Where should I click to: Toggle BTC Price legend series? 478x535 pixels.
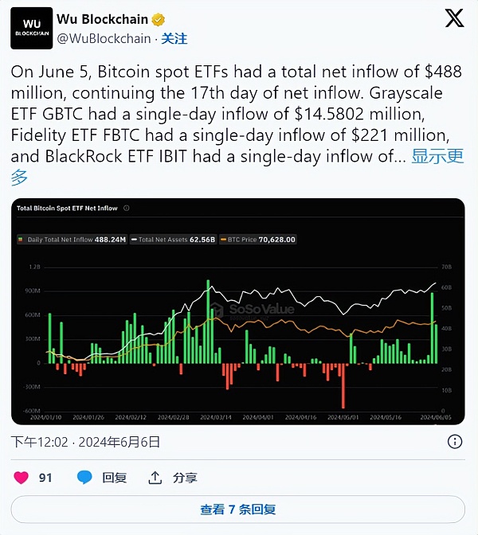coord(262,239)
